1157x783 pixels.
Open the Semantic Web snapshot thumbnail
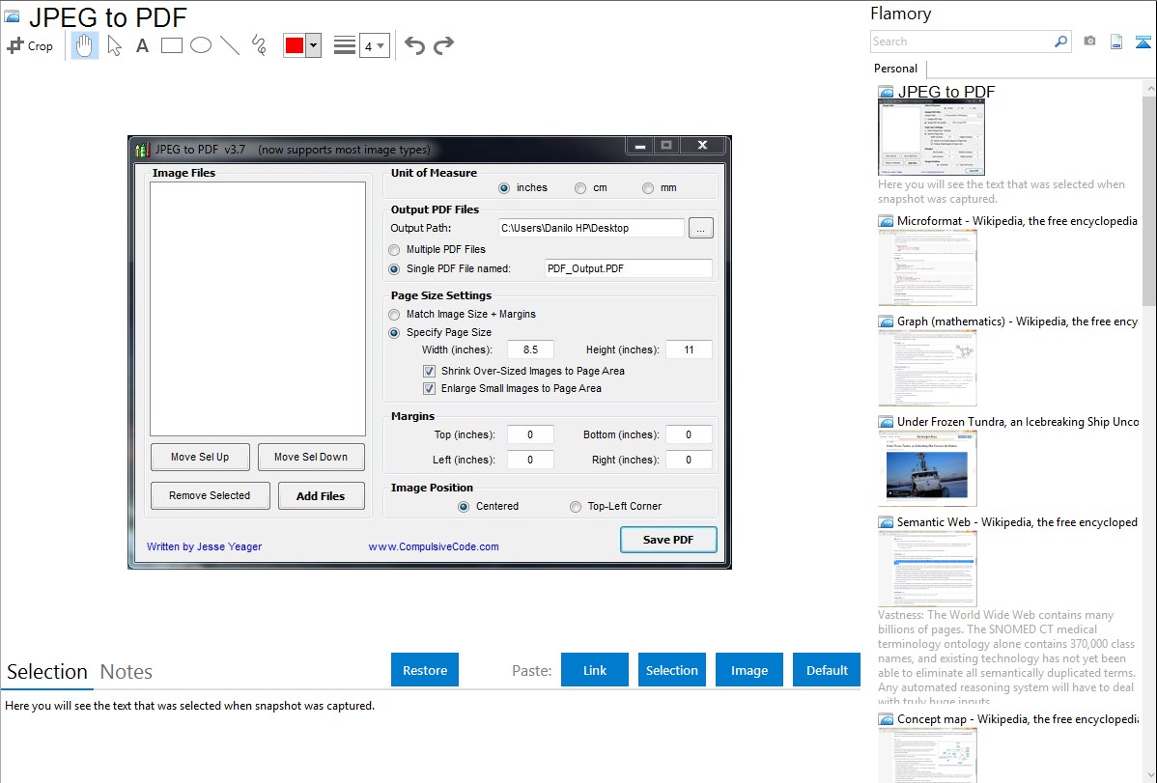click(x=927, y=569)
